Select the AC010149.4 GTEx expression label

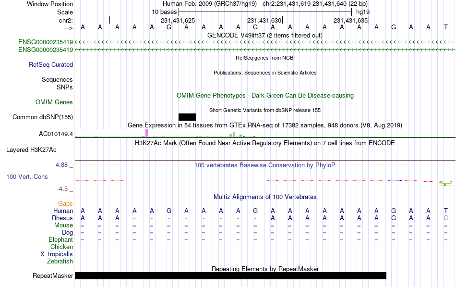pyautogui.click(x=56, y=134)
